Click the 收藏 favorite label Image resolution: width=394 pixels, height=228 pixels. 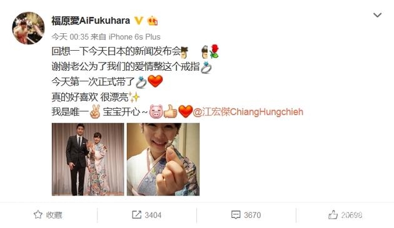pyautogui.click(x=54, y=215)
